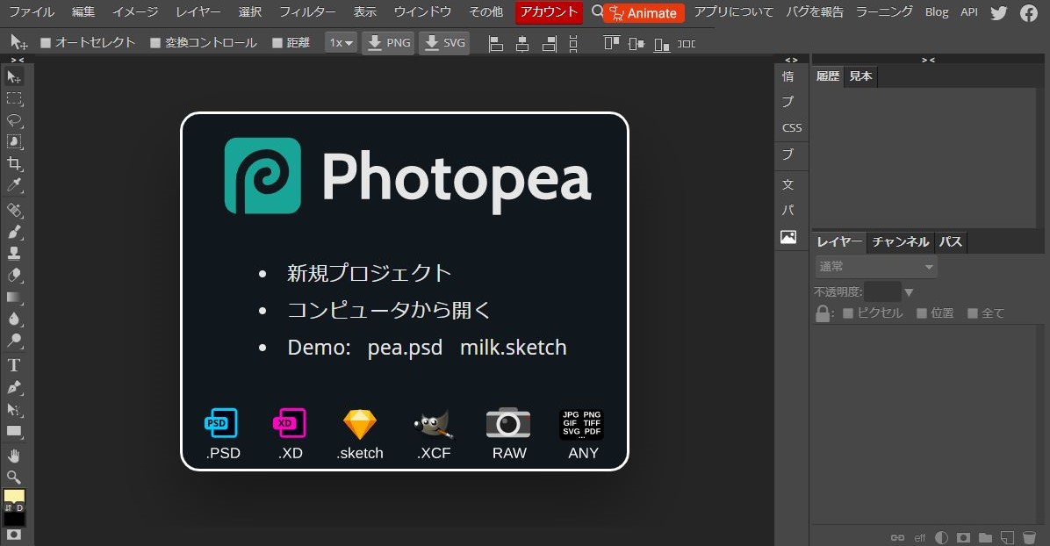Open the 1x scale dropdown

click(x=341, y=43)
